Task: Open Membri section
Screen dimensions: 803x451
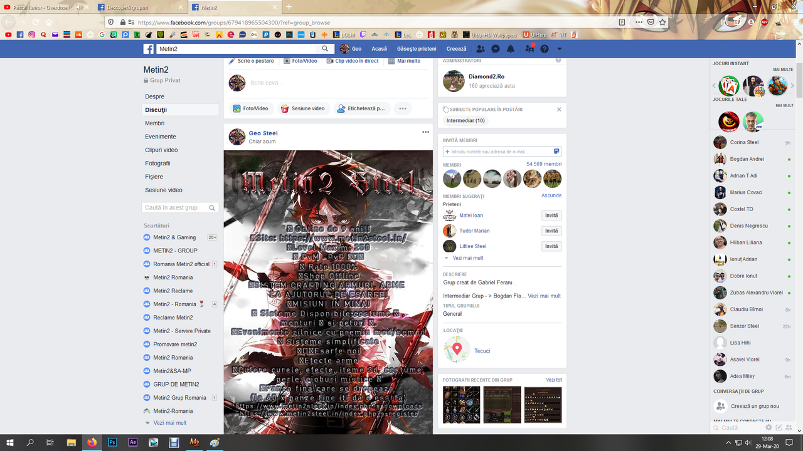Action: pos(154,123)
